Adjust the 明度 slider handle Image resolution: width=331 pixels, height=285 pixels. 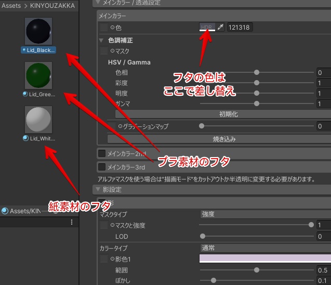[x=257, y=93]
